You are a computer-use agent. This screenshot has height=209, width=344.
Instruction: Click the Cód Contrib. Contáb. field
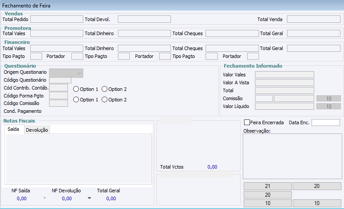(59, 88)
